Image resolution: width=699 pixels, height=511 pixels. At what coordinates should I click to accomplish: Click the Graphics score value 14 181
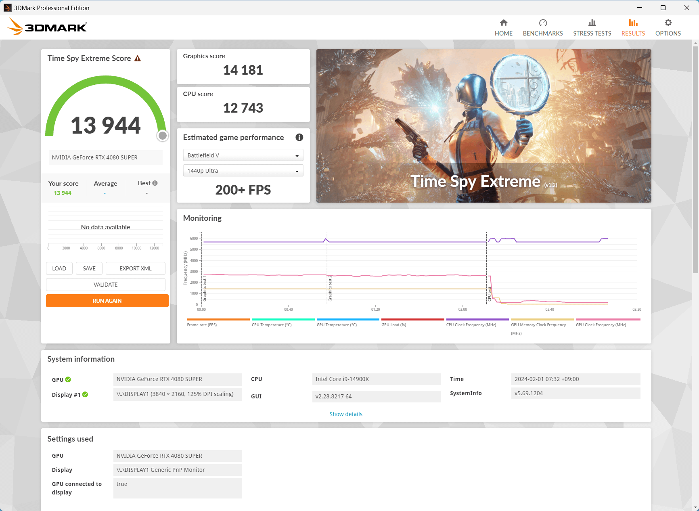243,70
